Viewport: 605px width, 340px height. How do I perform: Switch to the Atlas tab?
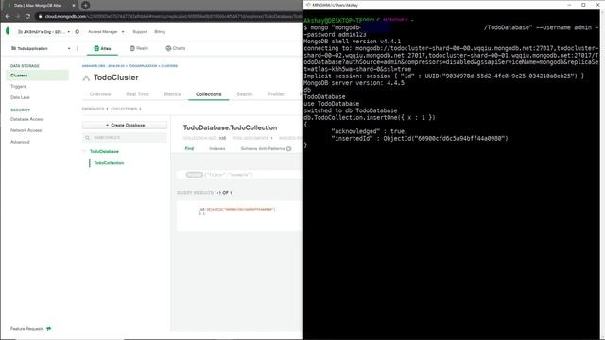[x=102, y=48]
